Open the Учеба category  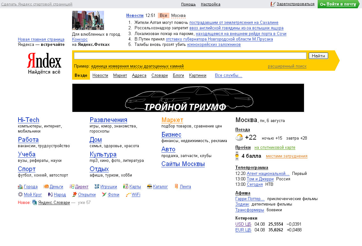(27, 154)
